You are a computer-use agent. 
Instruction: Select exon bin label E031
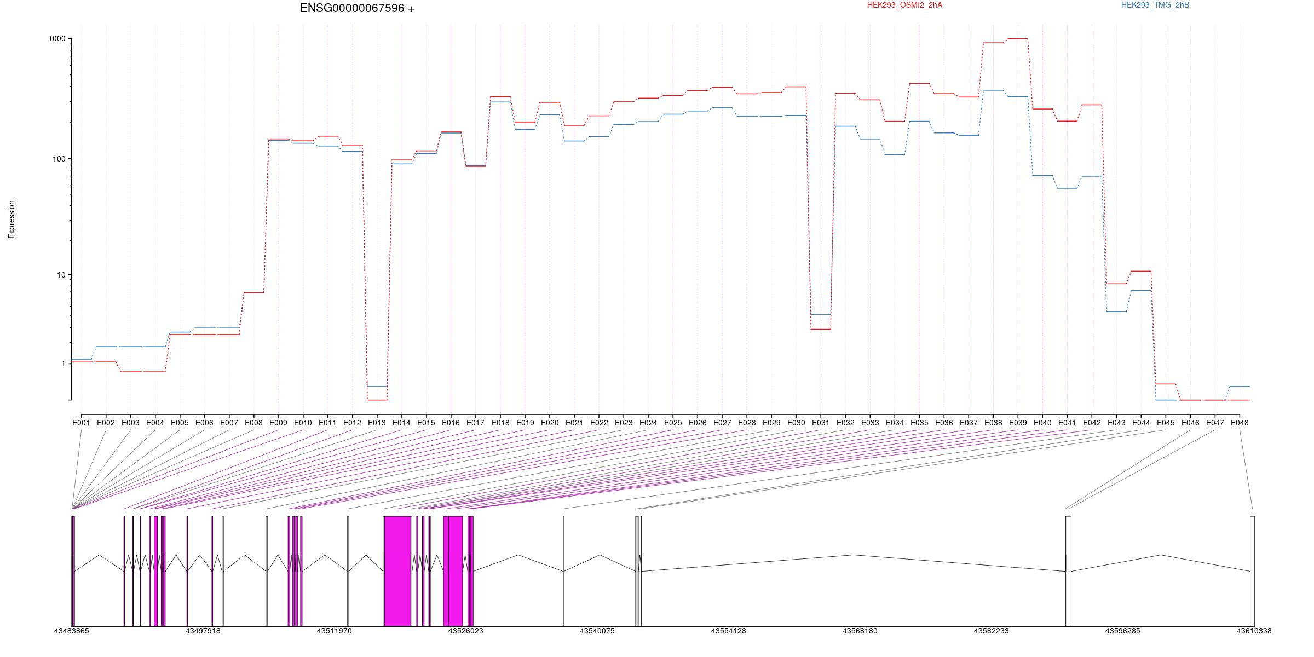(821, 423)
